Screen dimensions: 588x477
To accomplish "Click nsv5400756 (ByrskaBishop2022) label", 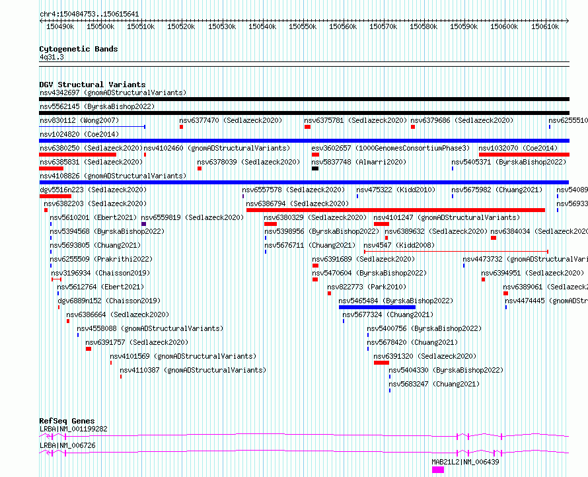I will (x=424, y=328).
